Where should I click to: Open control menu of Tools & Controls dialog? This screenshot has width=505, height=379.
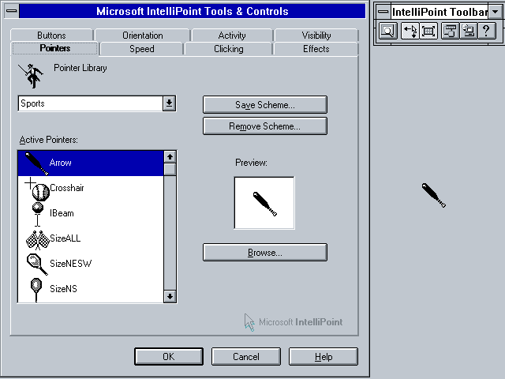point(12,11)
